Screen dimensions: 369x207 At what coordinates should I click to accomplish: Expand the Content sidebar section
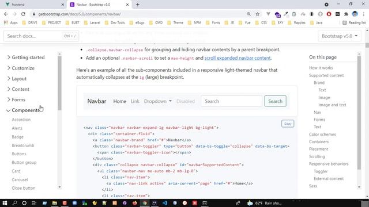18,89
